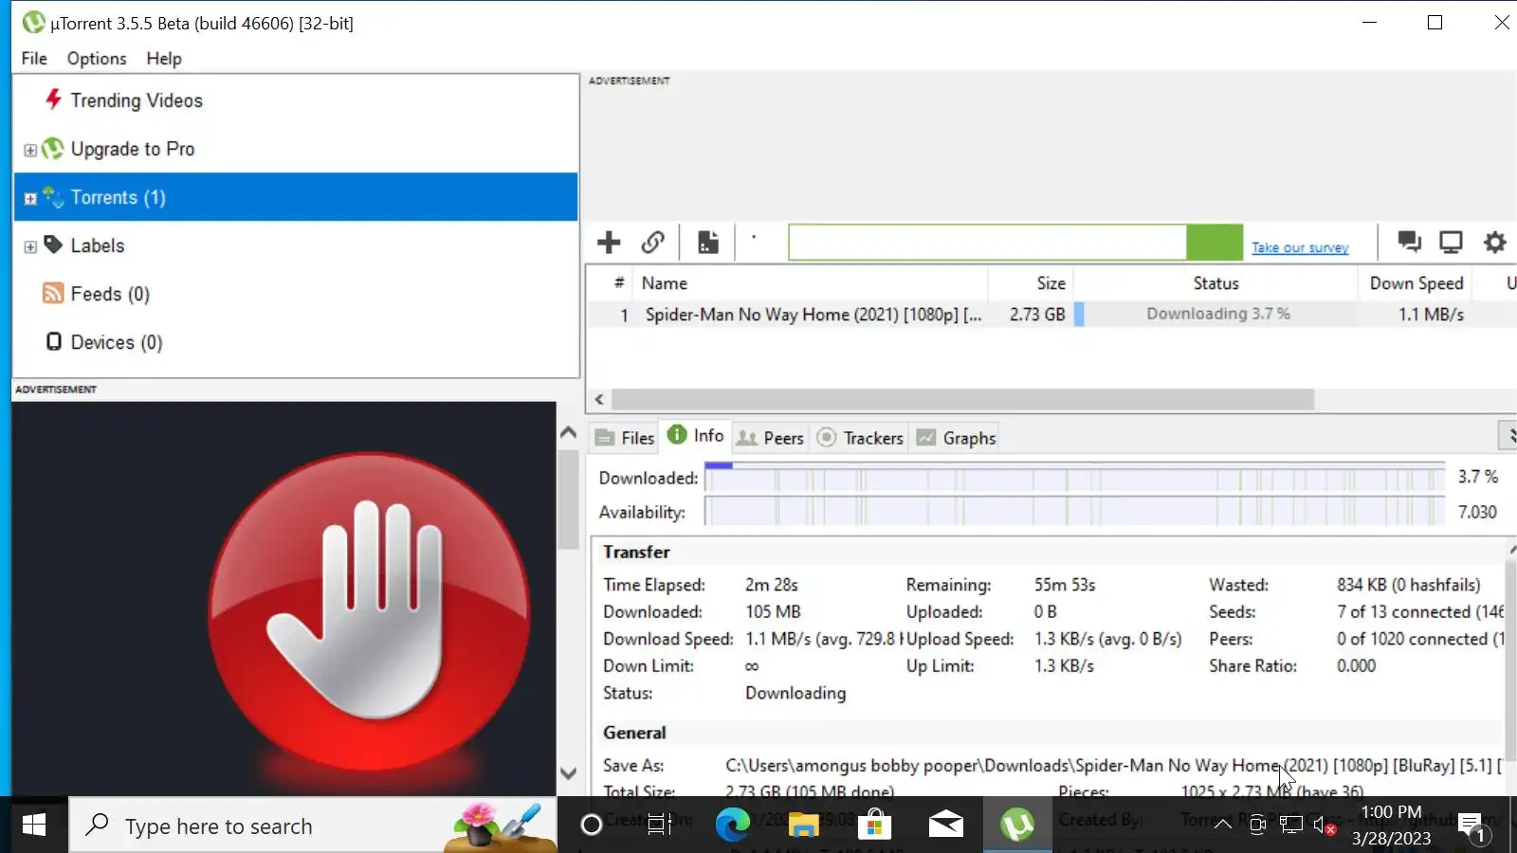Click the Upgrade to Pro µTorrent logo icon
This screenshot has width=1517, height=853.
click(x=53, y=149)
